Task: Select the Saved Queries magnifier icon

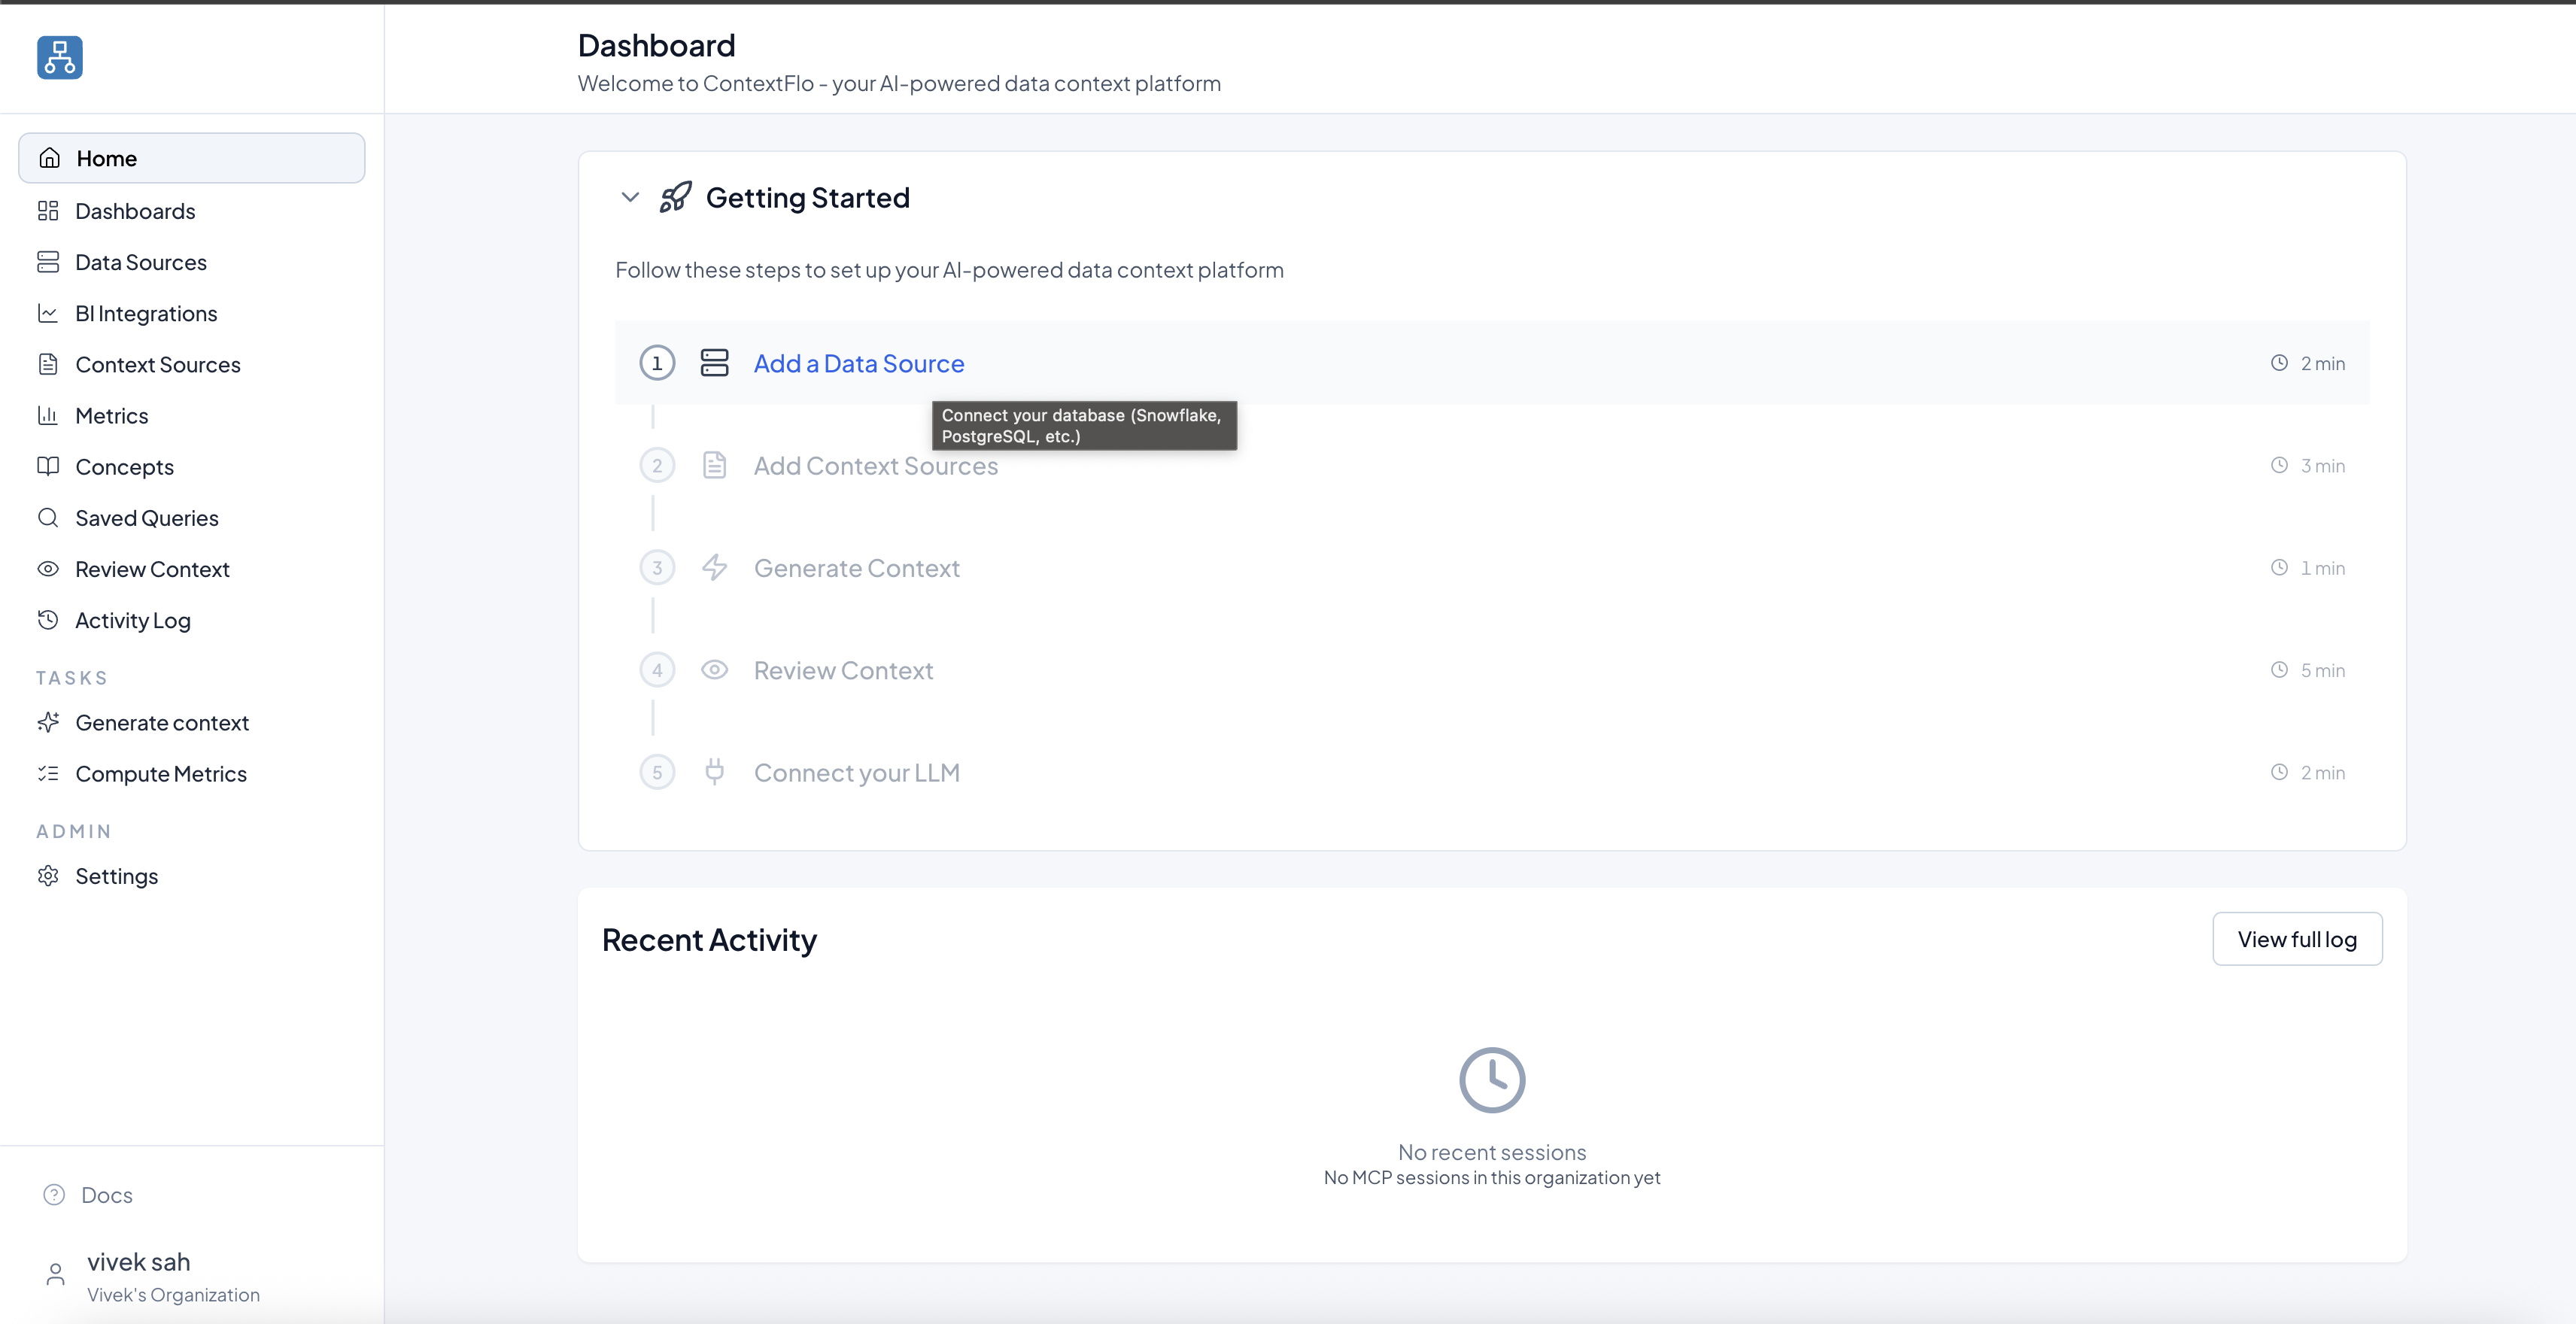Action: (49, 517)
